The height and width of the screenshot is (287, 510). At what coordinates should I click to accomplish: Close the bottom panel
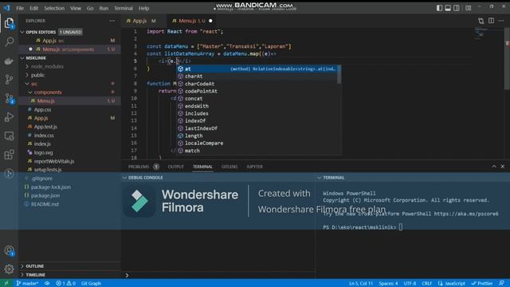503,167
